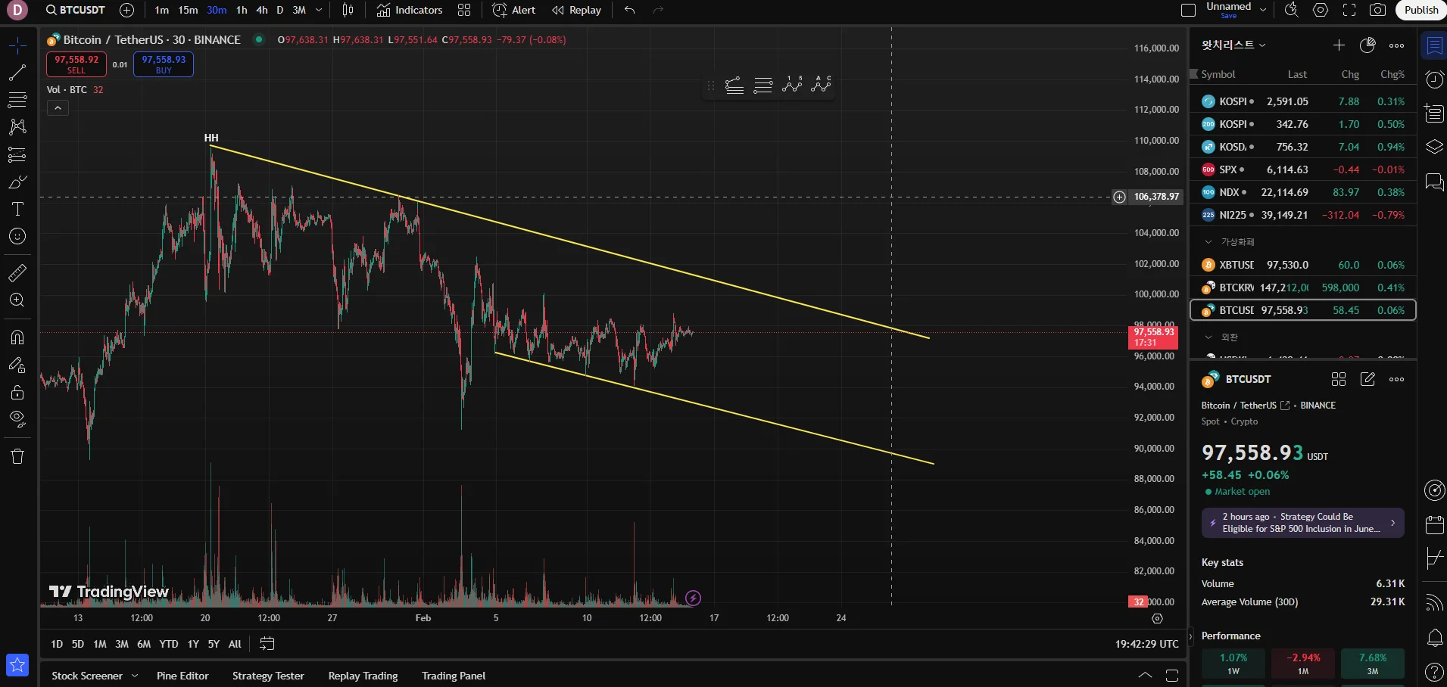Click the Publish button
The image size is (1447, 687).
pos(1420,11)
